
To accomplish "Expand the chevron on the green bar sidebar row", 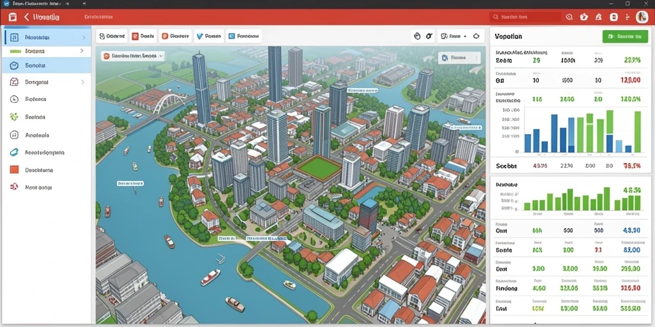I will (x=82, y=51).
